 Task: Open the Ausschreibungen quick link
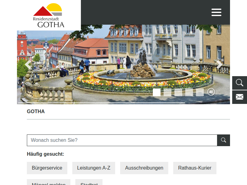click(144, 168)
